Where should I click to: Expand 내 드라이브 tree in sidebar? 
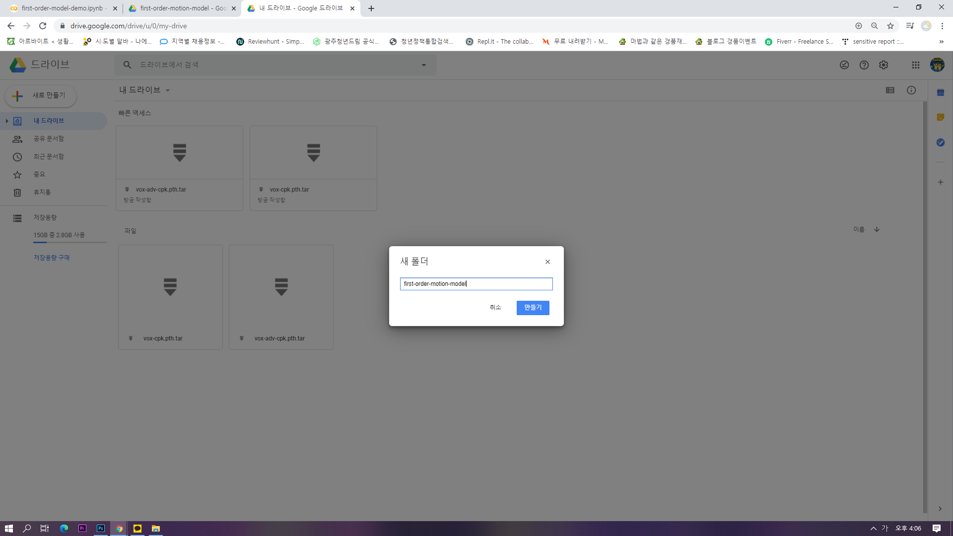7,121
